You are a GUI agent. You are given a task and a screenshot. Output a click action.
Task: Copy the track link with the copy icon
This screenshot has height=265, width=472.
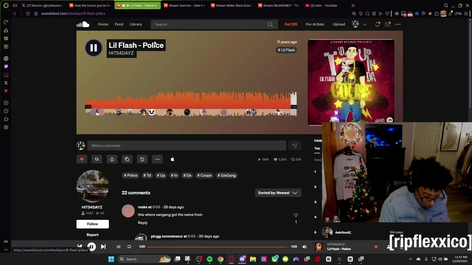click(127, 159)
